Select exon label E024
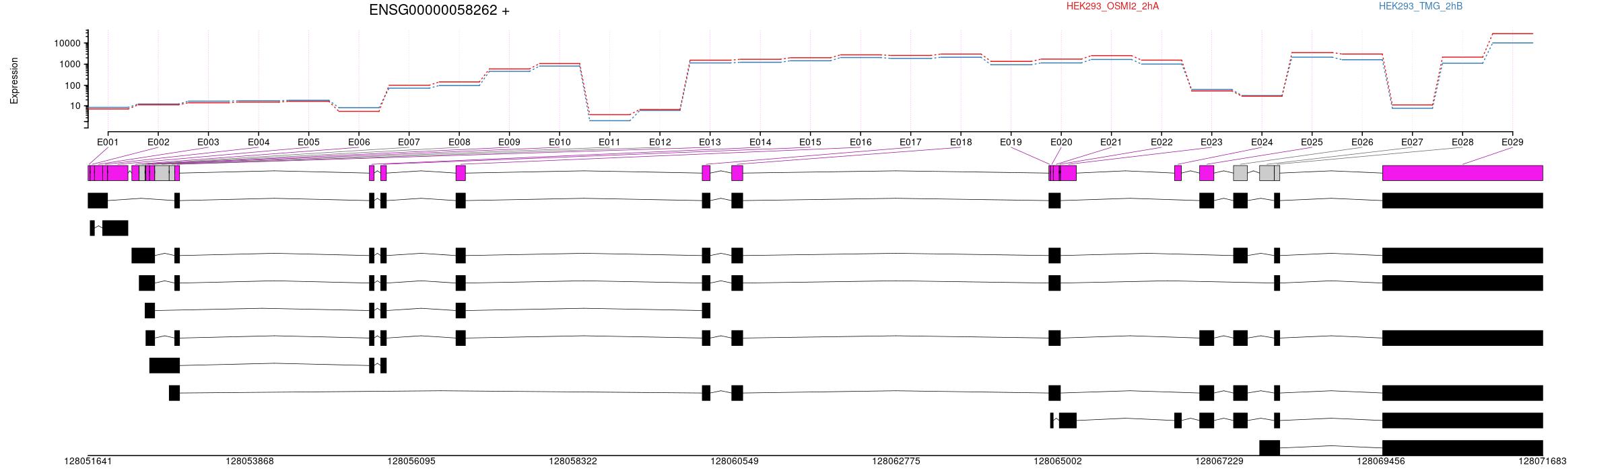The image size is (1616, 471). [1262, 142]
